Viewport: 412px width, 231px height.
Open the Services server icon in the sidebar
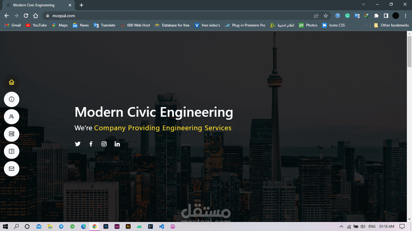point(11,134)
